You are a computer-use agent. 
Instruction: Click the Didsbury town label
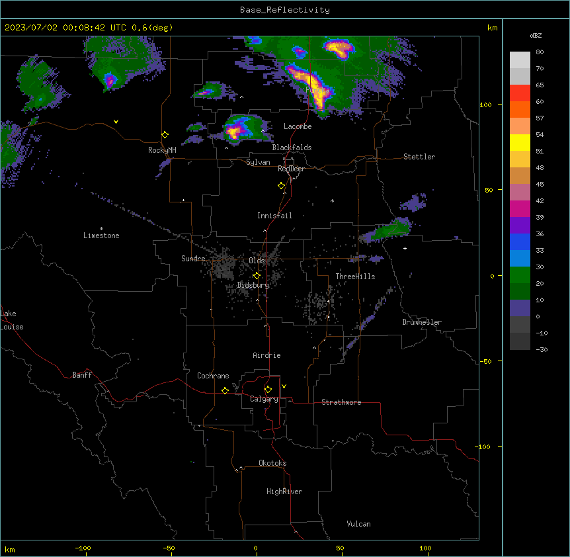tap(253, 285)
